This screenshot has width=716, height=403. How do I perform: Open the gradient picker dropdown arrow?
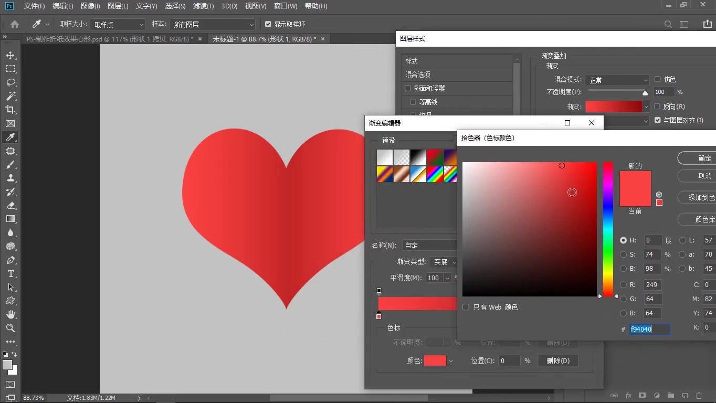646,107
